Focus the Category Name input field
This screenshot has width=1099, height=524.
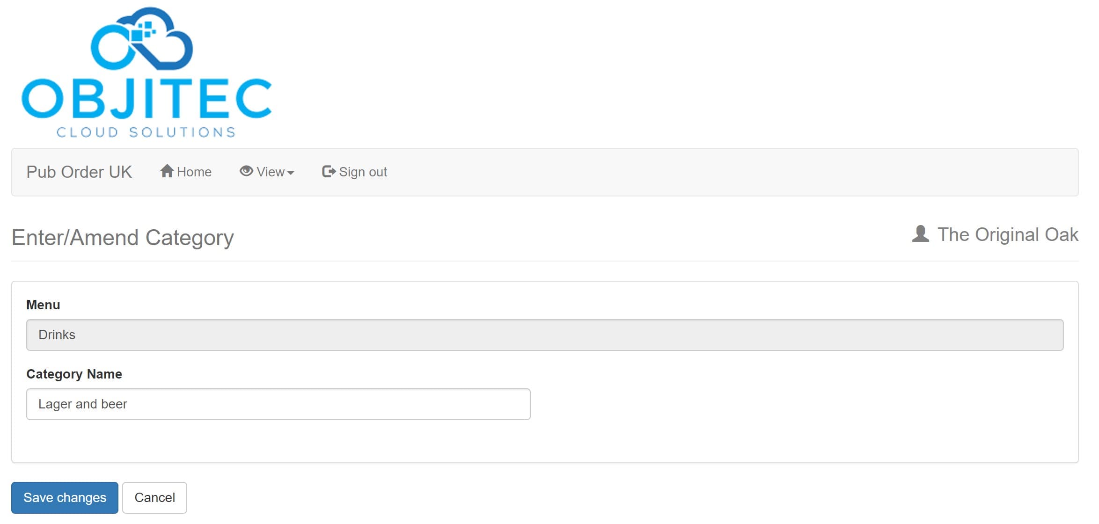tap(278, 404)
